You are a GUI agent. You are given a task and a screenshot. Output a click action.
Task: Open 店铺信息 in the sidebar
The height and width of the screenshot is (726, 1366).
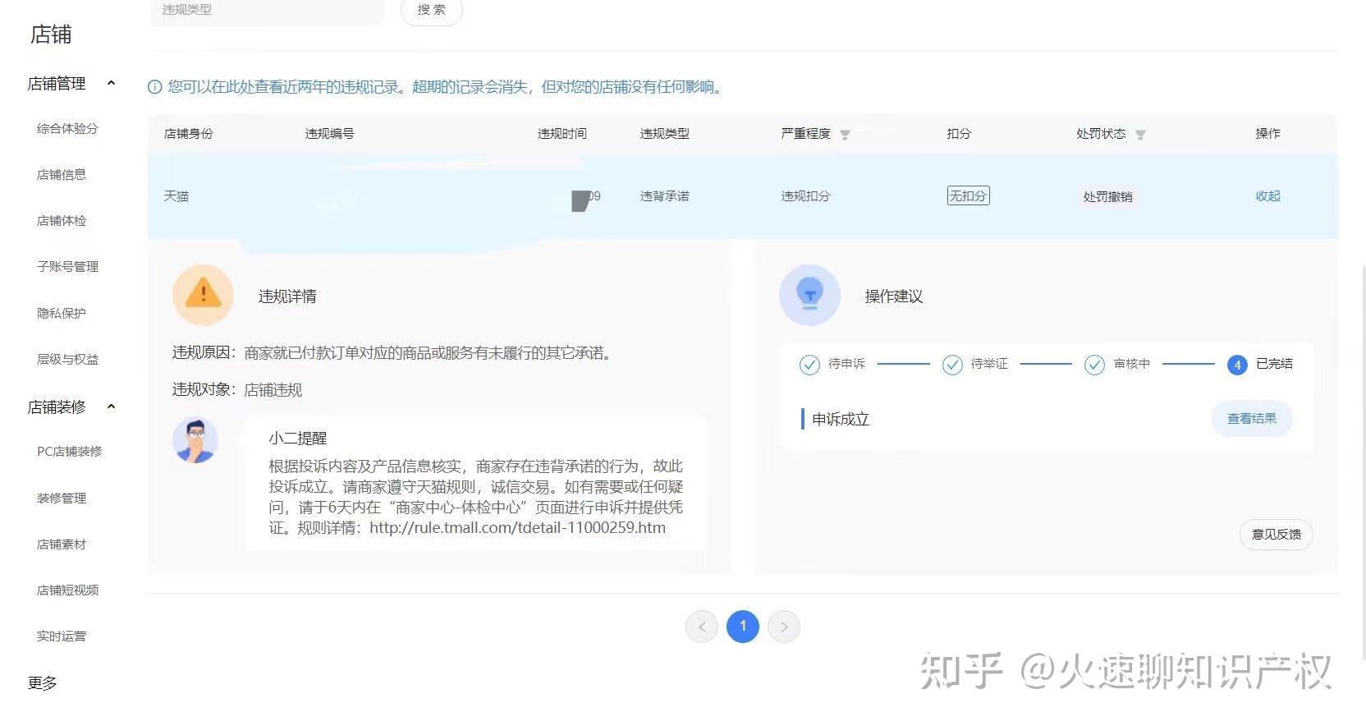(62, 175)
